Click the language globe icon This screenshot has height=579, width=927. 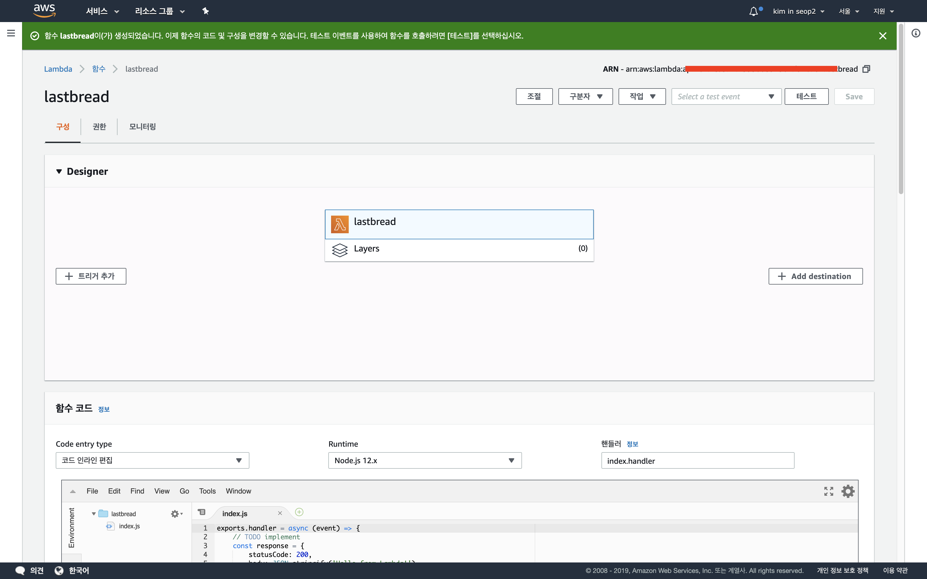click(x=59, y=570)
